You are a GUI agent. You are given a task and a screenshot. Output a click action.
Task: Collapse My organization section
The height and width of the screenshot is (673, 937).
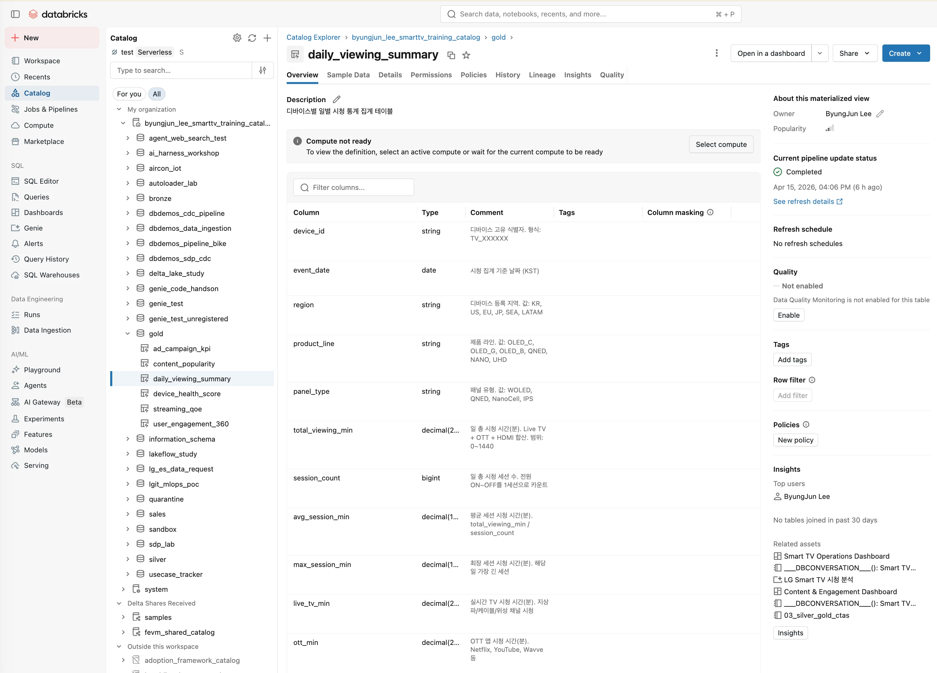[119, 109]
